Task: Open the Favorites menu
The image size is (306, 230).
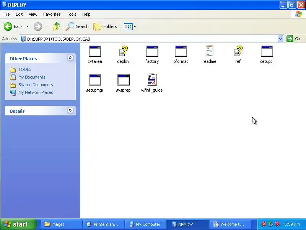Action: point(52,14)
